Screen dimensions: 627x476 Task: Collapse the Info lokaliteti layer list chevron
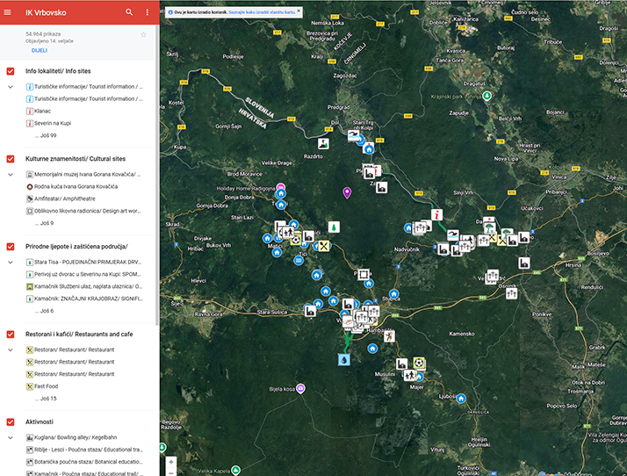[11, 87]
